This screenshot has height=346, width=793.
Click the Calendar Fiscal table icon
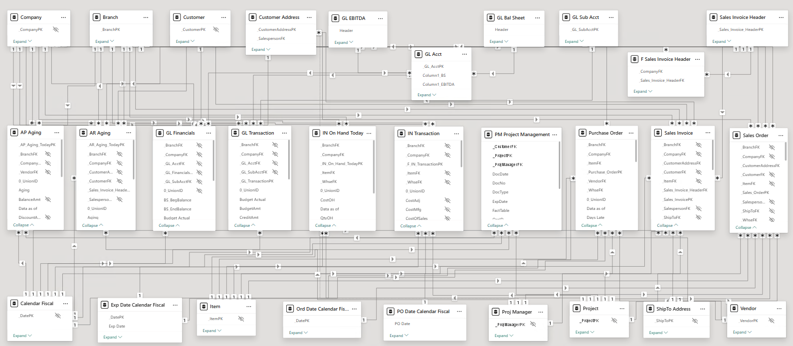(14, 304)
